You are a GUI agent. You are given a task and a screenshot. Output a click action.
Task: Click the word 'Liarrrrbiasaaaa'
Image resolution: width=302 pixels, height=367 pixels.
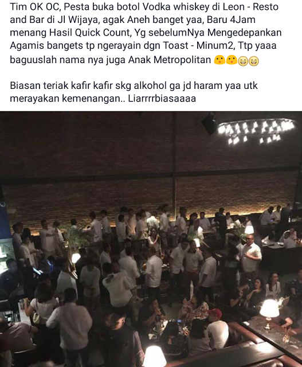[162, 99]
